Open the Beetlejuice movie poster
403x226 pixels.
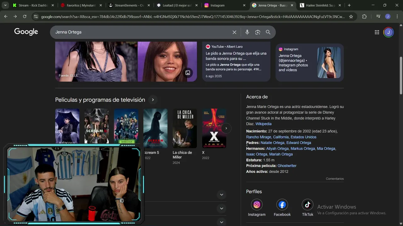(126, 126)
